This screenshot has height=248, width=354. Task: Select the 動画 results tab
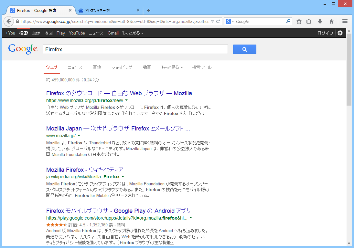147,67
